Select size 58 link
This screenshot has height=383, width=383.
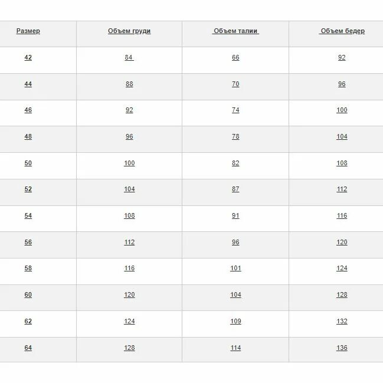pos(28,268)
